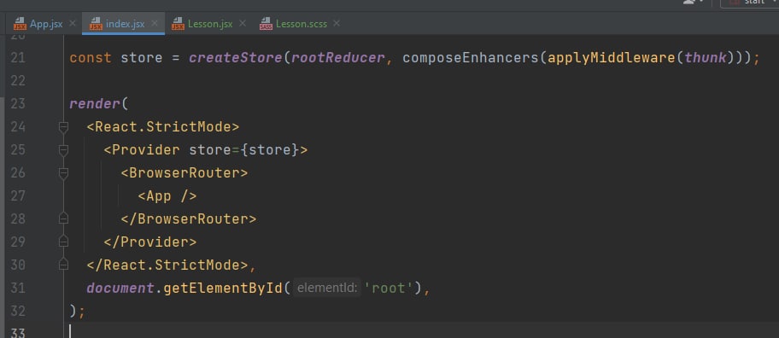
Task: Click fold end marker on line 30
Action: (x=63, y=265)
